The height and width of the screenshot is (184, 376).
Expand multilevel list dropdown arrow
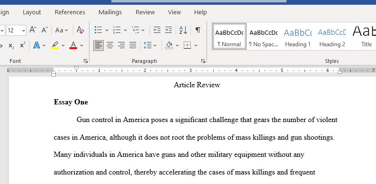pyautogui.click(x=143, y=30)
